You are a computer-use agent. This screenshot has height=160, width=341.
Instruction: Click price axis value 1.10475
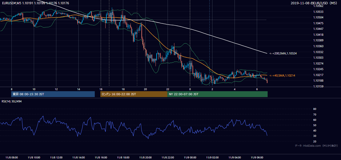click(318, 23)
